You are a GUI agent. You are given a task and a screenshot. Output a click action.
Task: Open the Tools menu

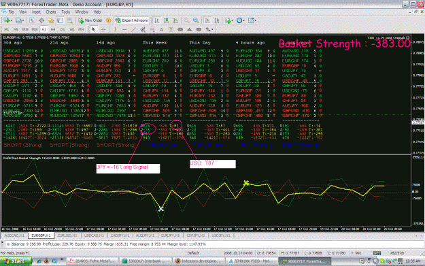tap(66, 12)
